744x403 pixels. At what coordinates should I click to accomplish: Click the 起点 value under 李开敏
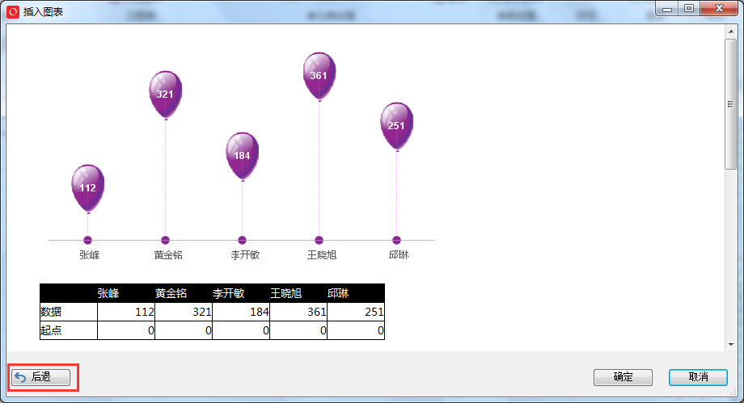coord(240,330)
